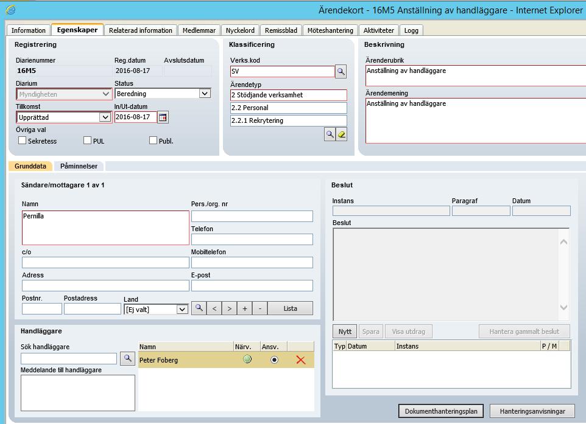The width and height of the screenshot is (586, 424).
Task: Clear classification with the eraser icon
Action: (342, 134)
